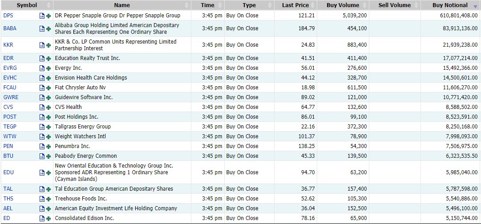Click green plus icon for TEGP
Image resolution: width=481 pixels, height=224 pixels.
point(49,127)
